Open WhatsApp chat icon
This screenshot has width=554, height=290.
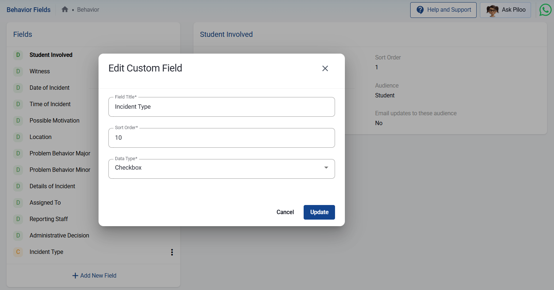pyautogui.click(x=545, y=10)
